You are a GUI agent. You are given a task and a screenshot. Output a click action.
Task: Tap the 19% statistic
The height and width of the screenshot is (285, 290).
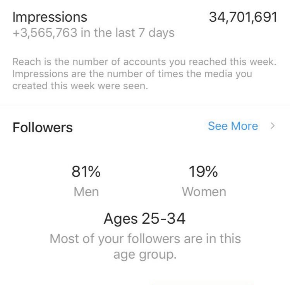pos(203,171)
